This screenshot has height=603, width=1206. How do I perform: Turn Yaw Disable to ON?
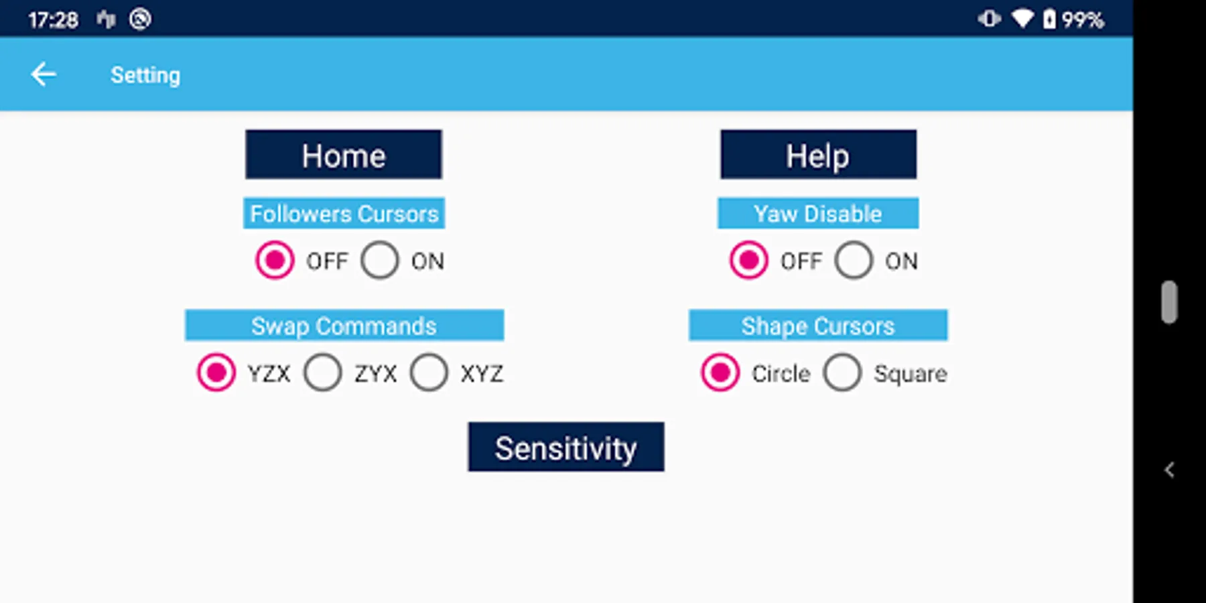(854, 261)
